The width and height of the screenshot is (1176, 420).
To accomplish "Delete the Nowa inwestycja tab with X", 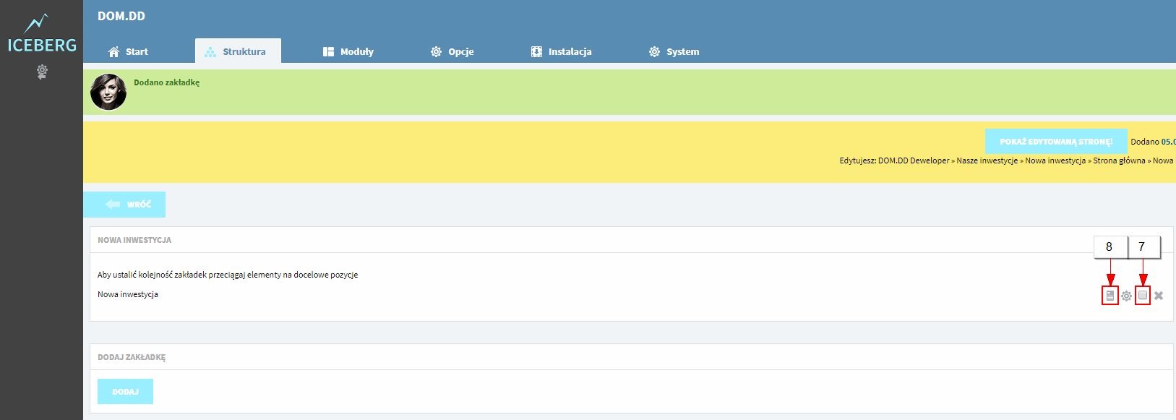I will pos(1159,296).
